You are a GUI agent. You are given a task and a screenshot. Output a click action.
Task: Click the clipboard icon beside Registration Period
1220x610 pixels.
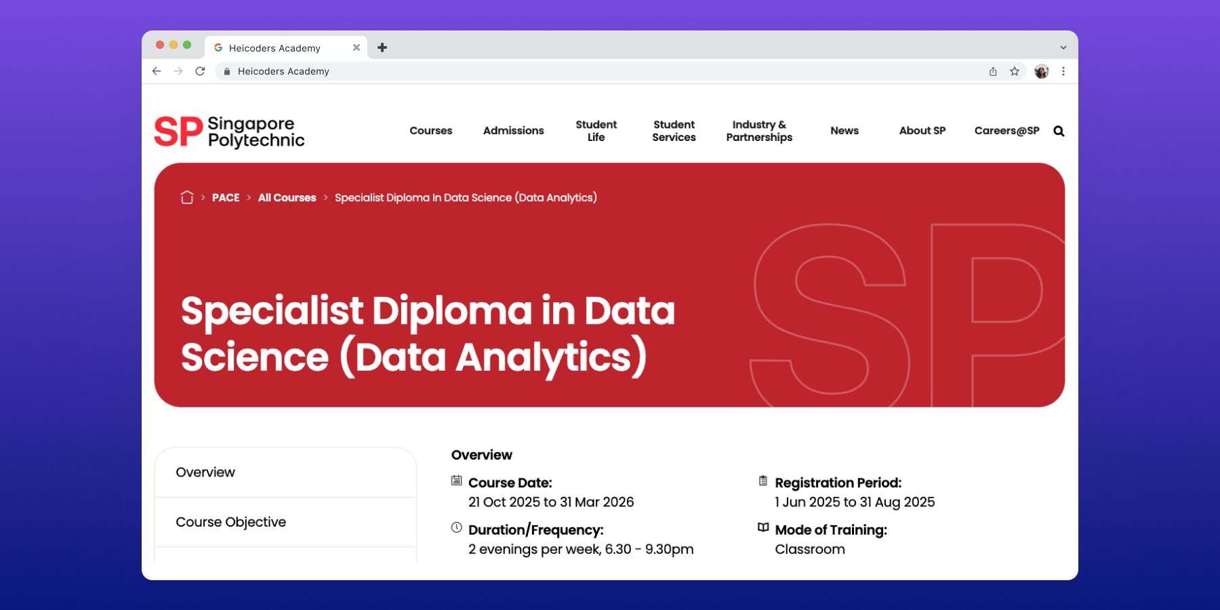(762, 480)
